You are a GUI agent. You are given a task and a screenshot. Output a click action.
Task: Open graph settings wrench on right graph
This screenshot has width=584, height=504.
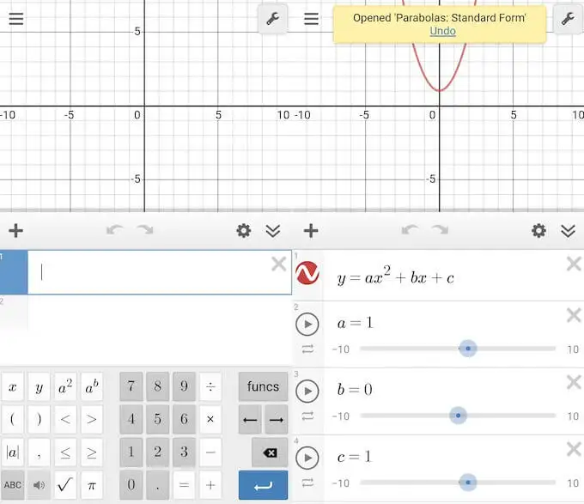click(x=568, y=19)
